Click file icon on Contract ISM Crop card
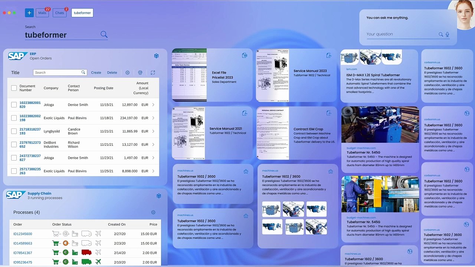Viewport: 475px width, 267px height. tap(329, 113)
